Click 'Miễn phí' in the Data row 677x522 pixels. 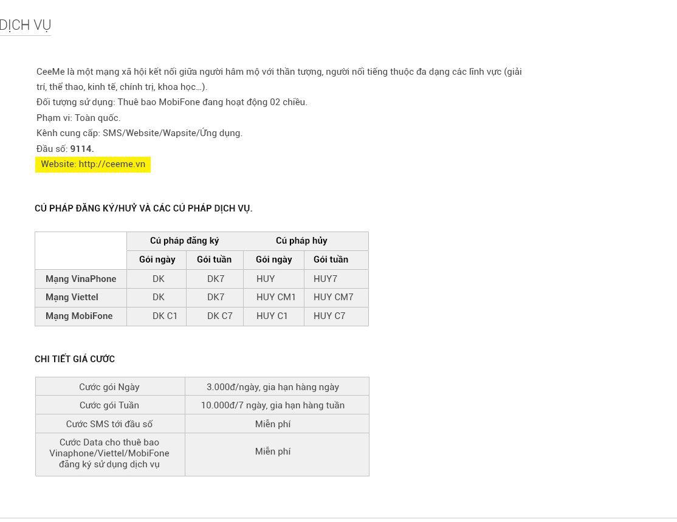[x=277, y=454]
